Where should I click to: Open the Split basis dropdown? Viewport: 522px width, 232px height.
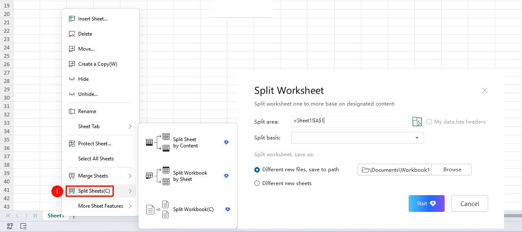358,138
